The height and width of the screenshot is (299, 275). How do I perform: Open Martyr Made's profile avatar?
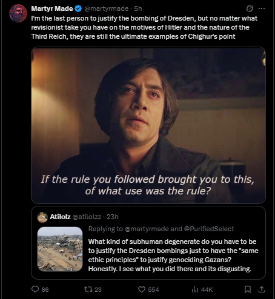pos(18,13)
